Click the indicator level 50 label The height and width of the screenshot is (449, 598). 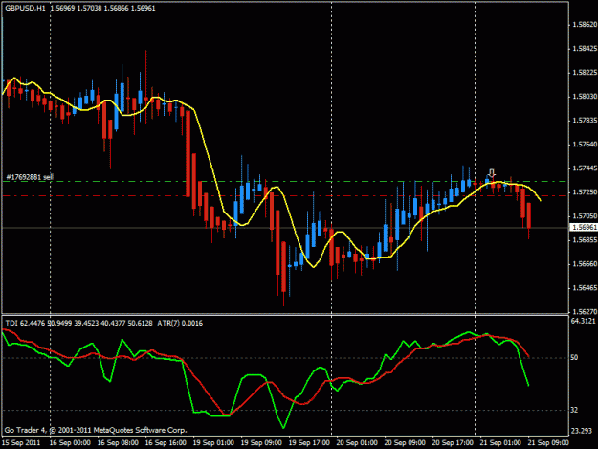click(574, 358)
